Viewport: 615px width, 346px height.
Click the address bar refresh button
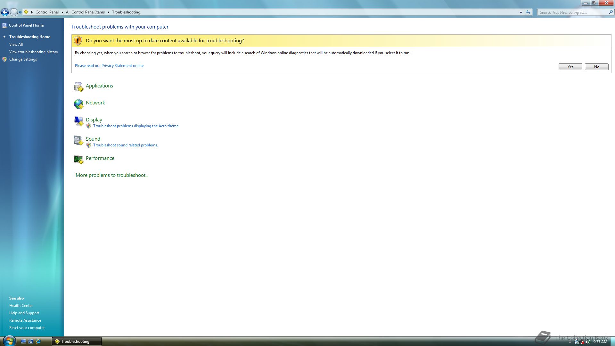click(x=528, y=12)
